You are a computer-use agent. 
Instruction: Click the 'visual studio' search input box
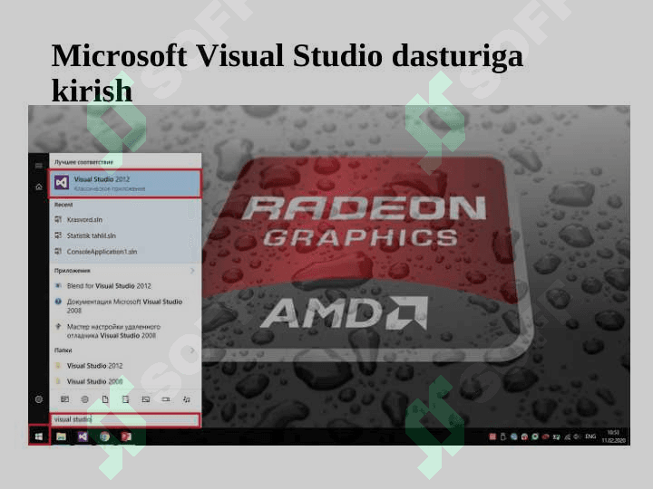click(124, 419)
